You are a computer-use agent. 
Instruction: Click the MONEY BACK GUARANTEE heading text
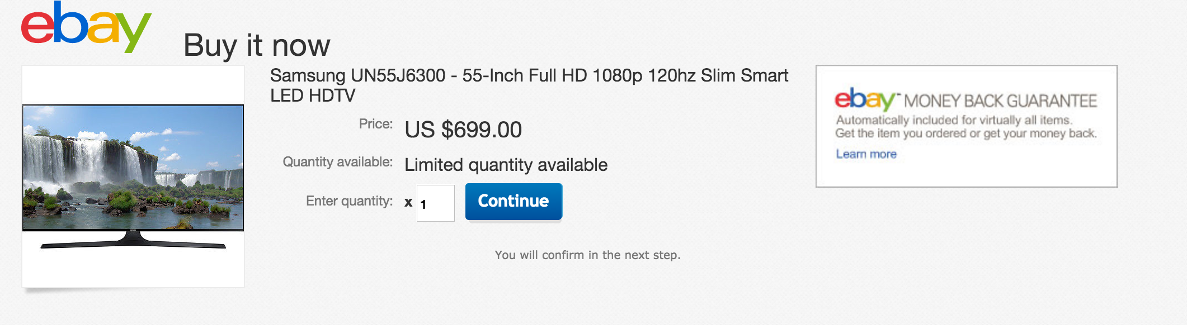click(x=1000, y=101)
